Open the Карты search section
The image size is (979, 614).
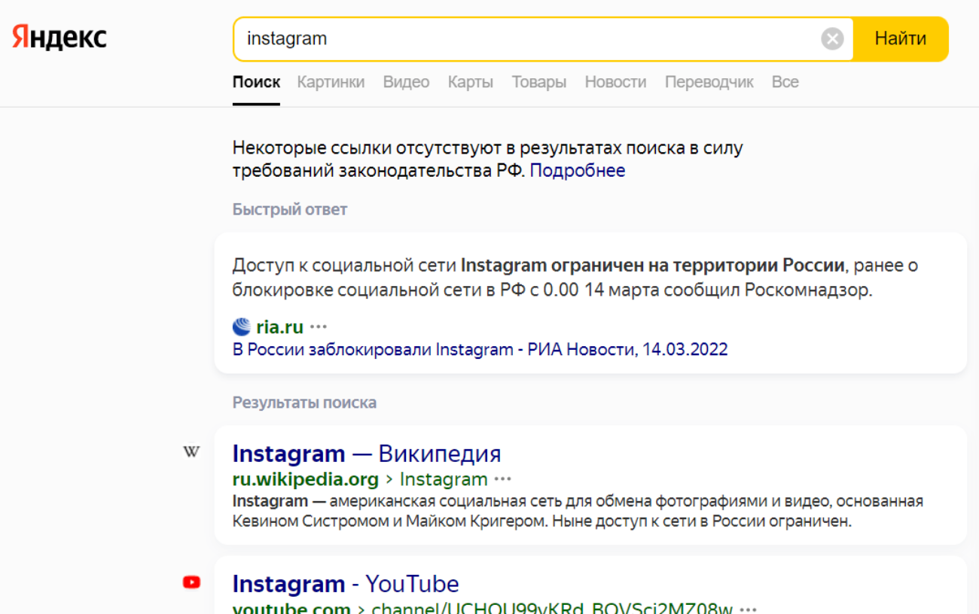(x=470, y=81)
